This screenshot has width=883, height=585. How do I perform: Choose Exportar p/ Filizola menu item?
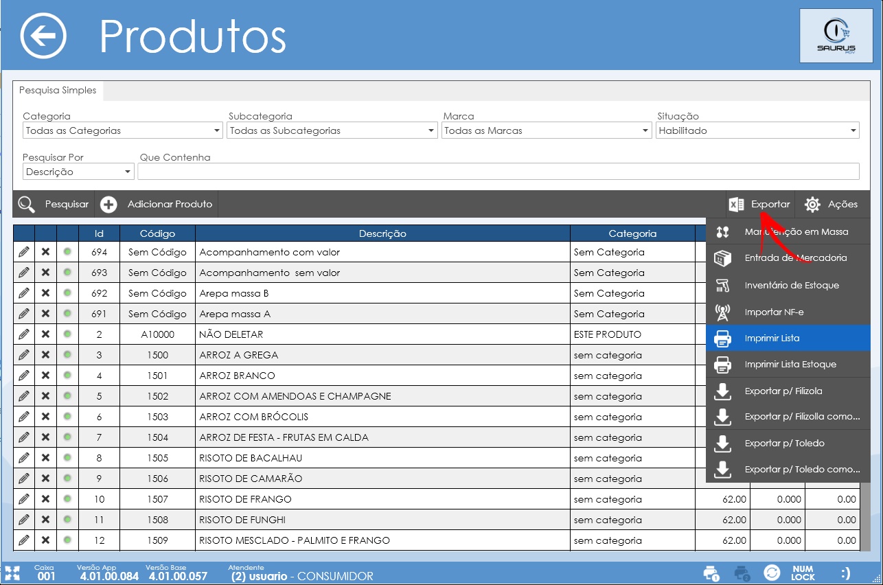coord(788,391)
